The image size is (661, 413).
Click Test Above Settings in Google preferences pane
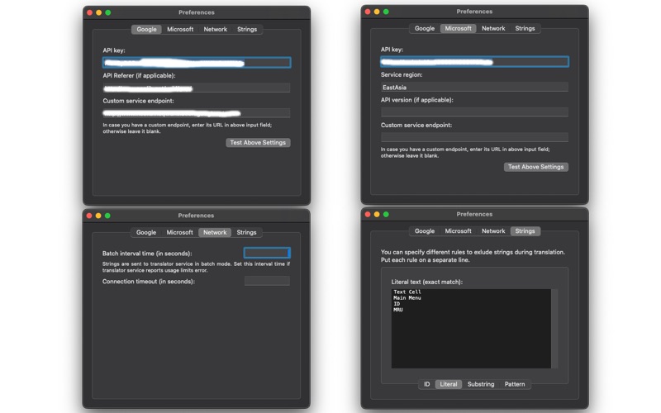point(258,143)
